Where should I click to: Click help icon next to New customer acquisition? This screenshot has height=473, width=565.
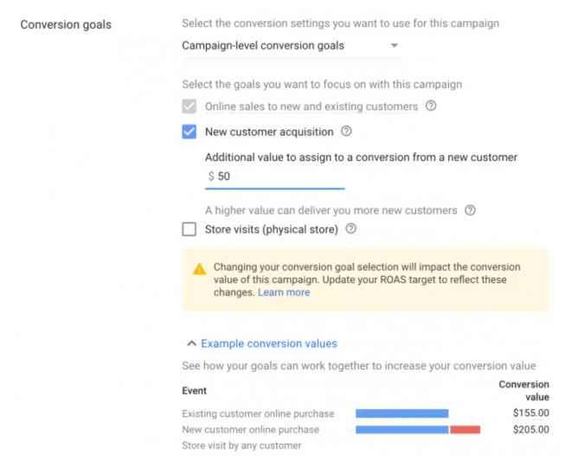click(x=346, y=131)
